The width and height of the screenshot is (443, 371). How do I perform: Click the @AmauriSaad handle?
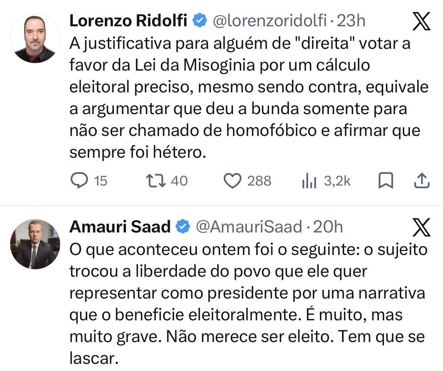tap(249, 227)
